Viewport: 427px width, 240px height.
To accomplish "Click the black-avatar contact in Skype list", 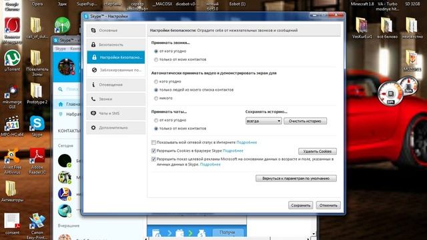I will (65, 161).
